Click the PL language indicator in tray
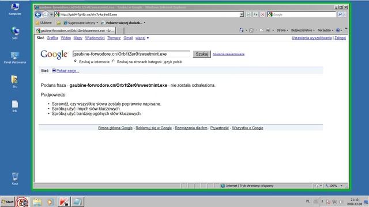This screenshot has height=207, width=369. (308, 201)
